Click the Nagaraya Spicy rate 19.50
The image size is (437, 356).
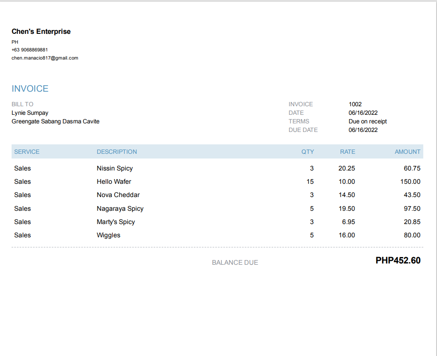click(x=347, y=209)
